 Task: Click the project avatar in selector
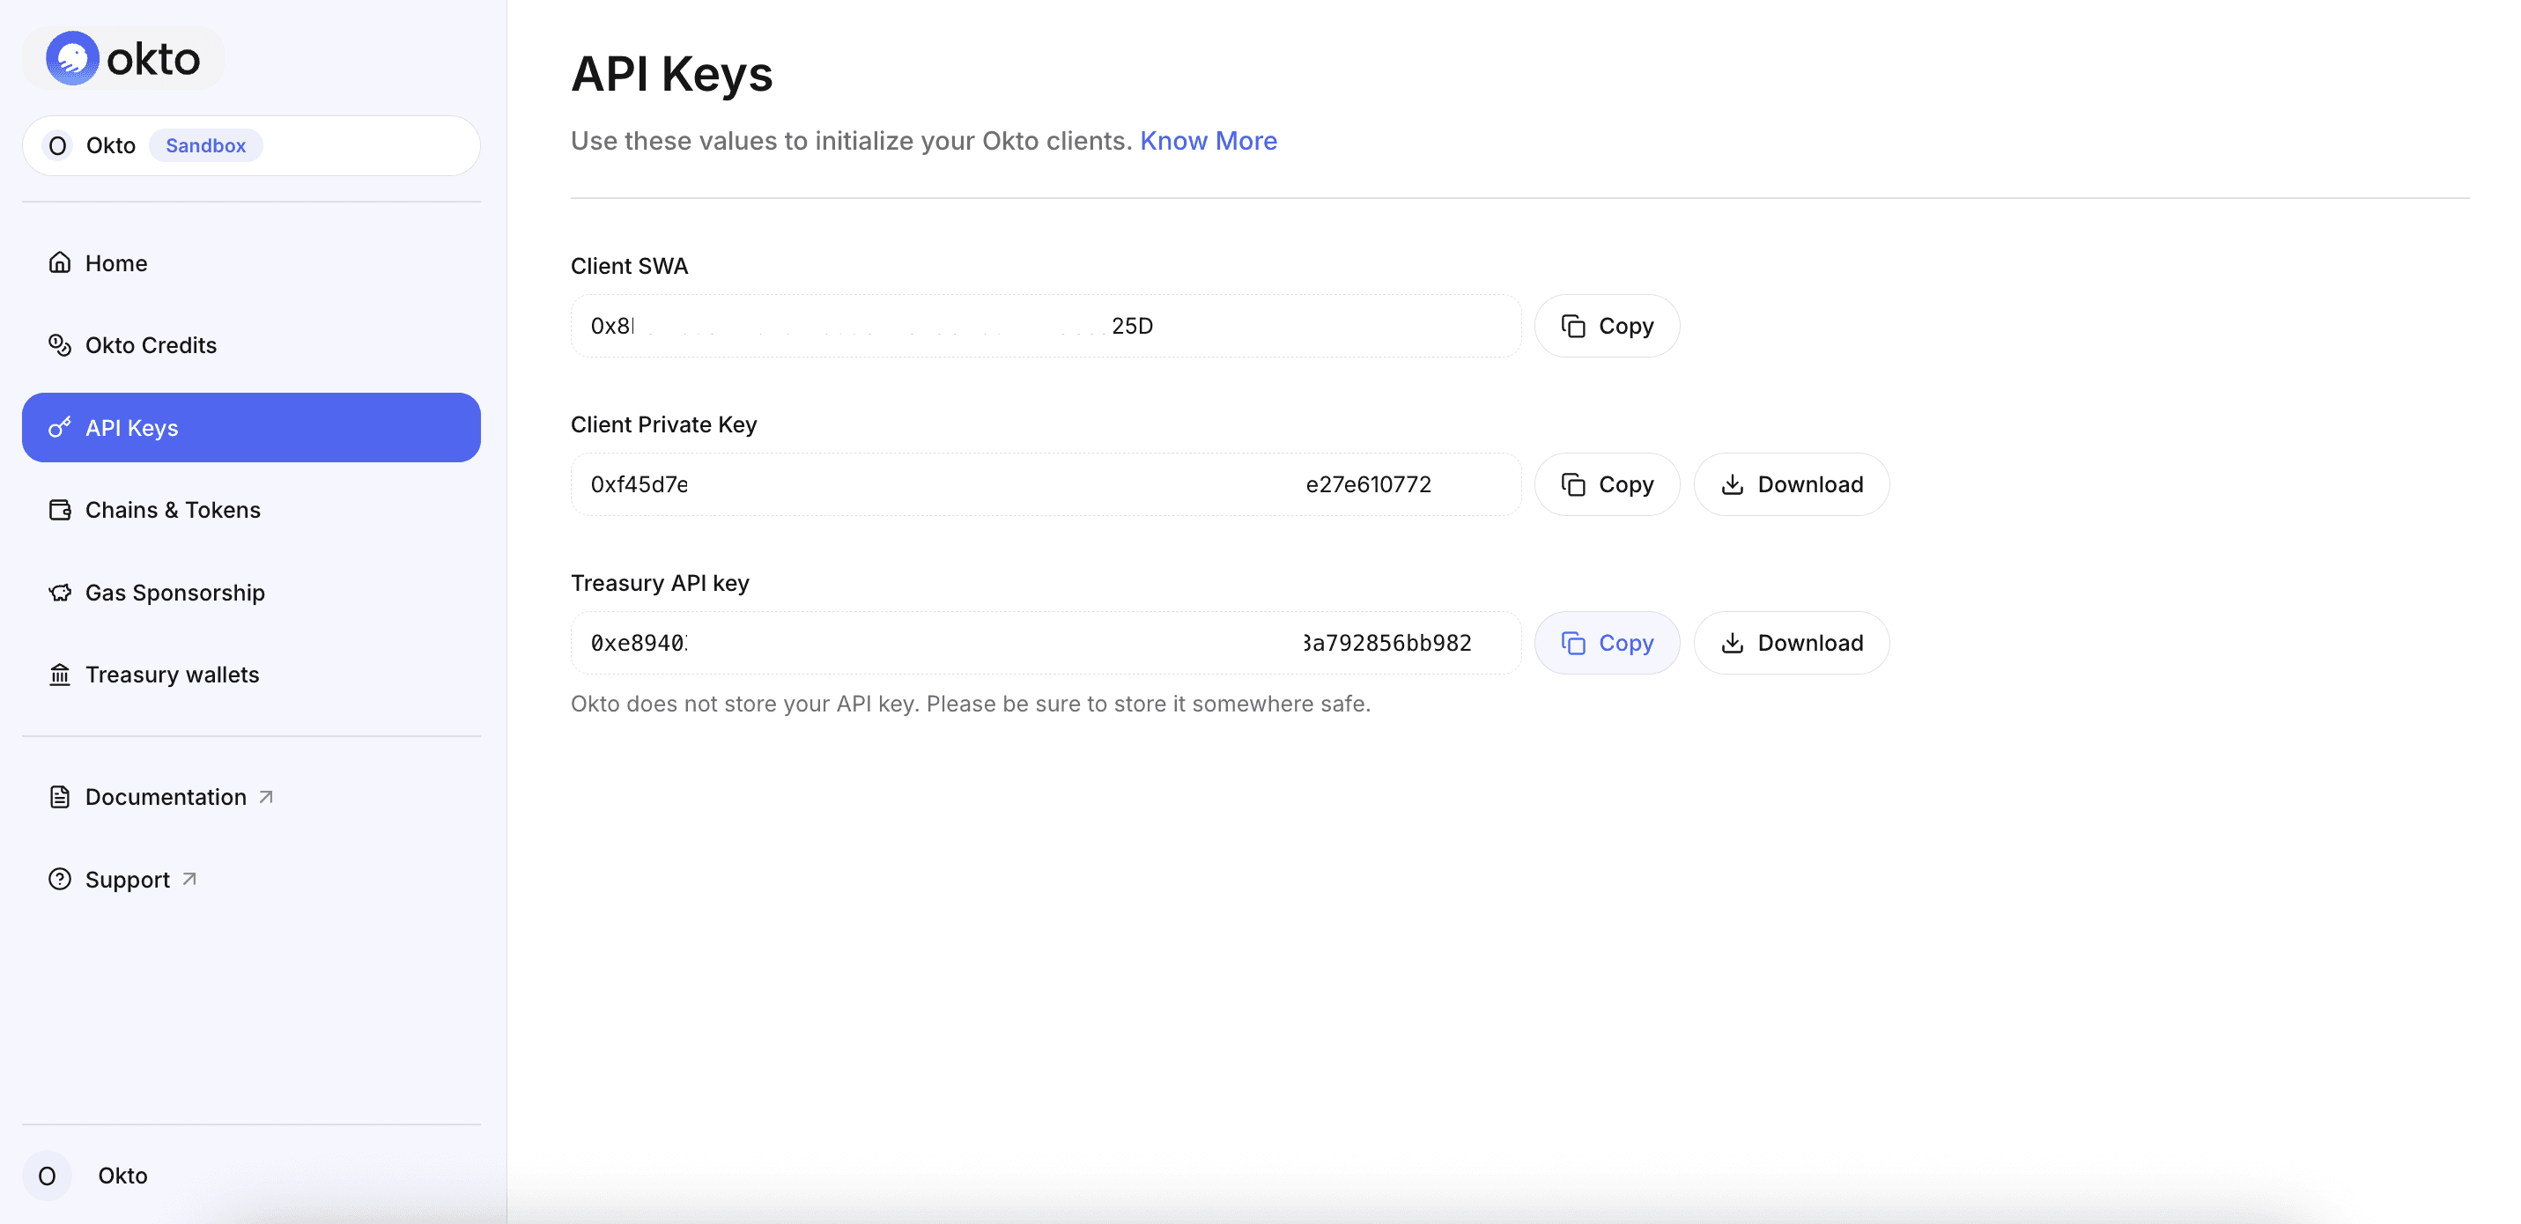58,146
